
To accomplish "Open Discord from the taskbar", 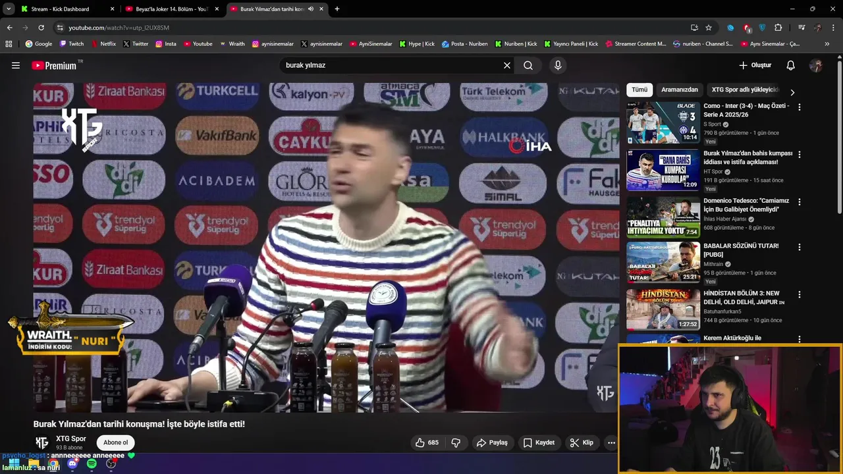I will click(72, 464).
